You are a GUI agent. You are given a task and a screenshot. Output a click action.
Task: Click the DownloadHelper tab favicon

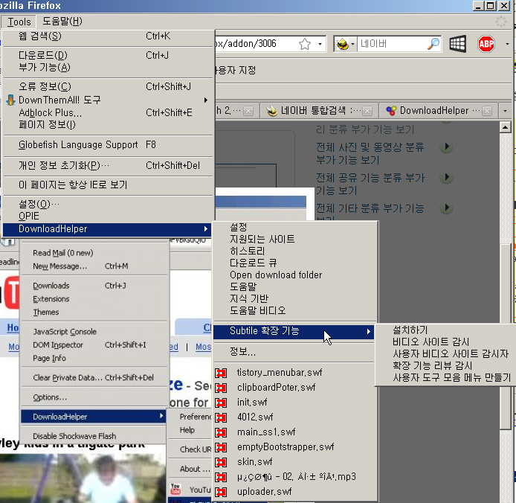(x=391, y=111)
